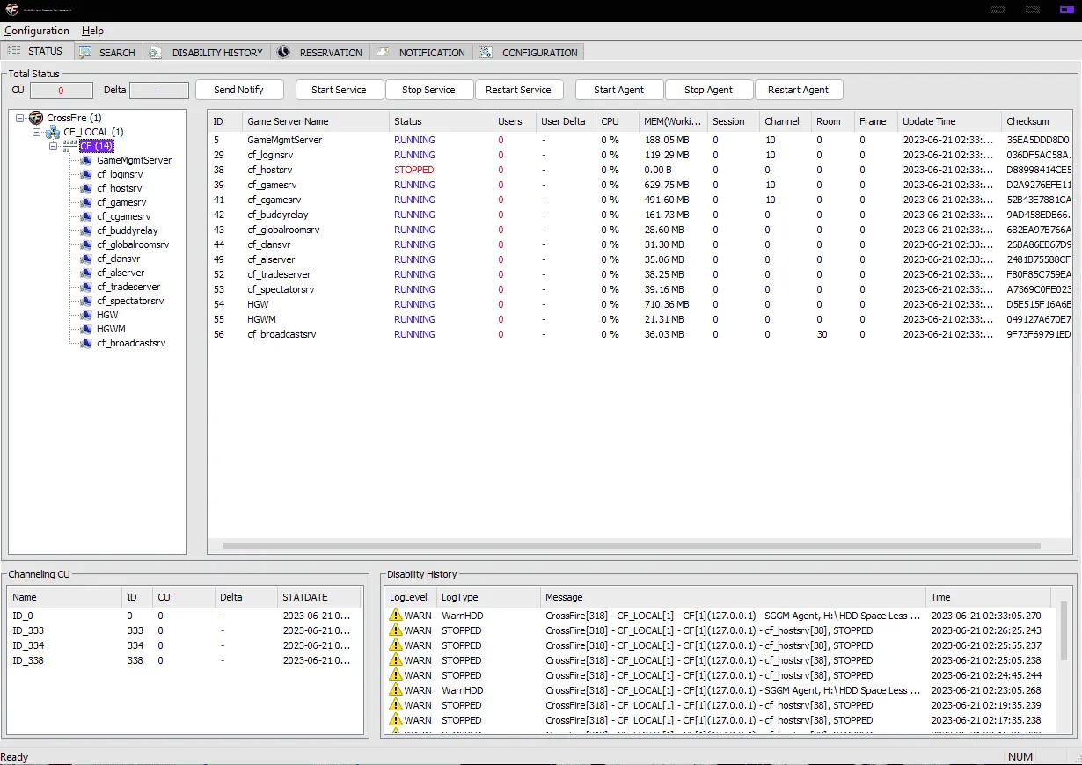Viewport: 1082px width, 765px height.
Task: Click the CONFIGURATION tab icon
Action: (x=486, y=52)
